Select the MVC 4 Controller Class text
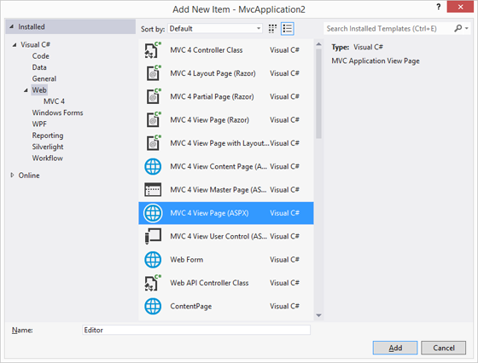 click(207, 50)
